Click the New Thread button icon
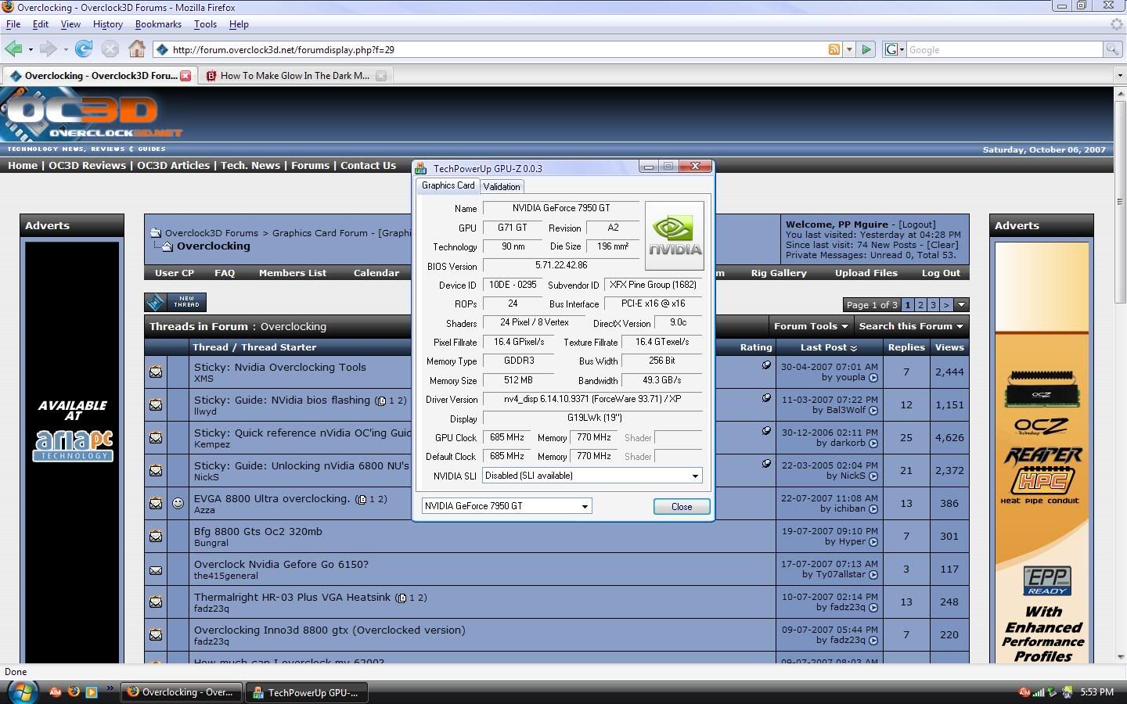The height and width of the screenshot is (704, 1127). 175,302
